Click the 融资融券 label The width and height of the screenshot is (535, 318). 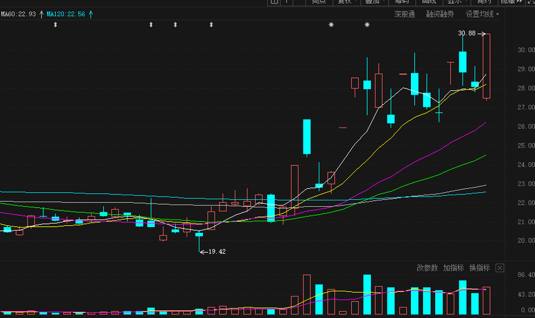[x=440, y=15]
